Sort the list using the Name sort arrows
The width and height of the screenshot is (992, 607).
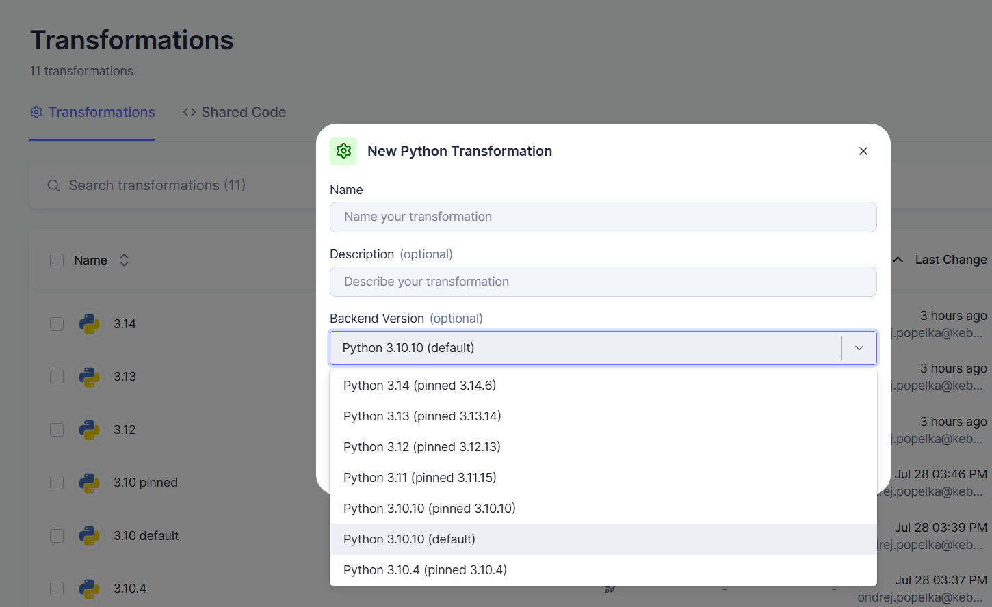pos(124,260)
